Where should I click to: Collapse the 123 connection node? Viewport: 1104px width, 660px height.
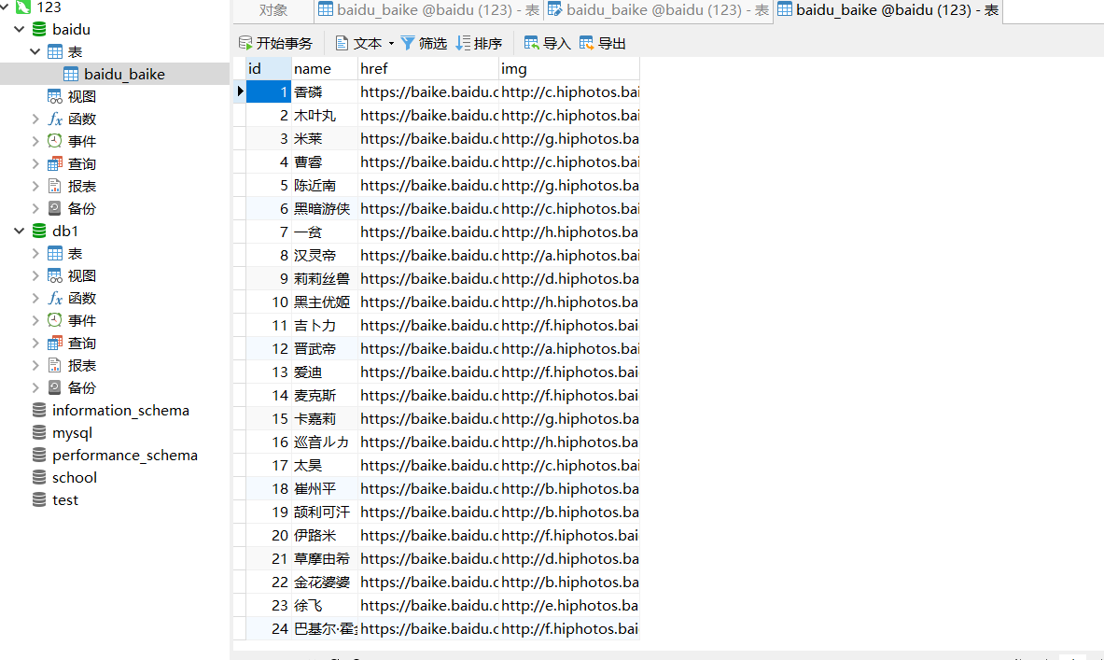point(5,7)
